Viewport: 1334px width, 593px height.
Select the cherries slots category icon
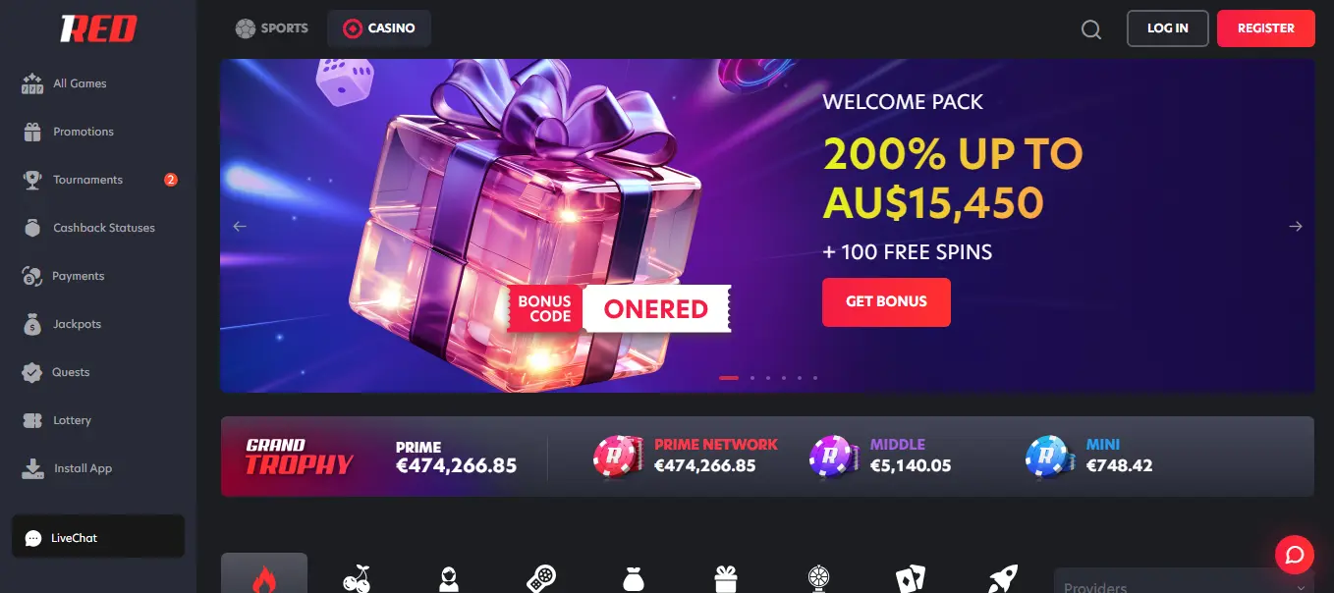pos(357,579)
